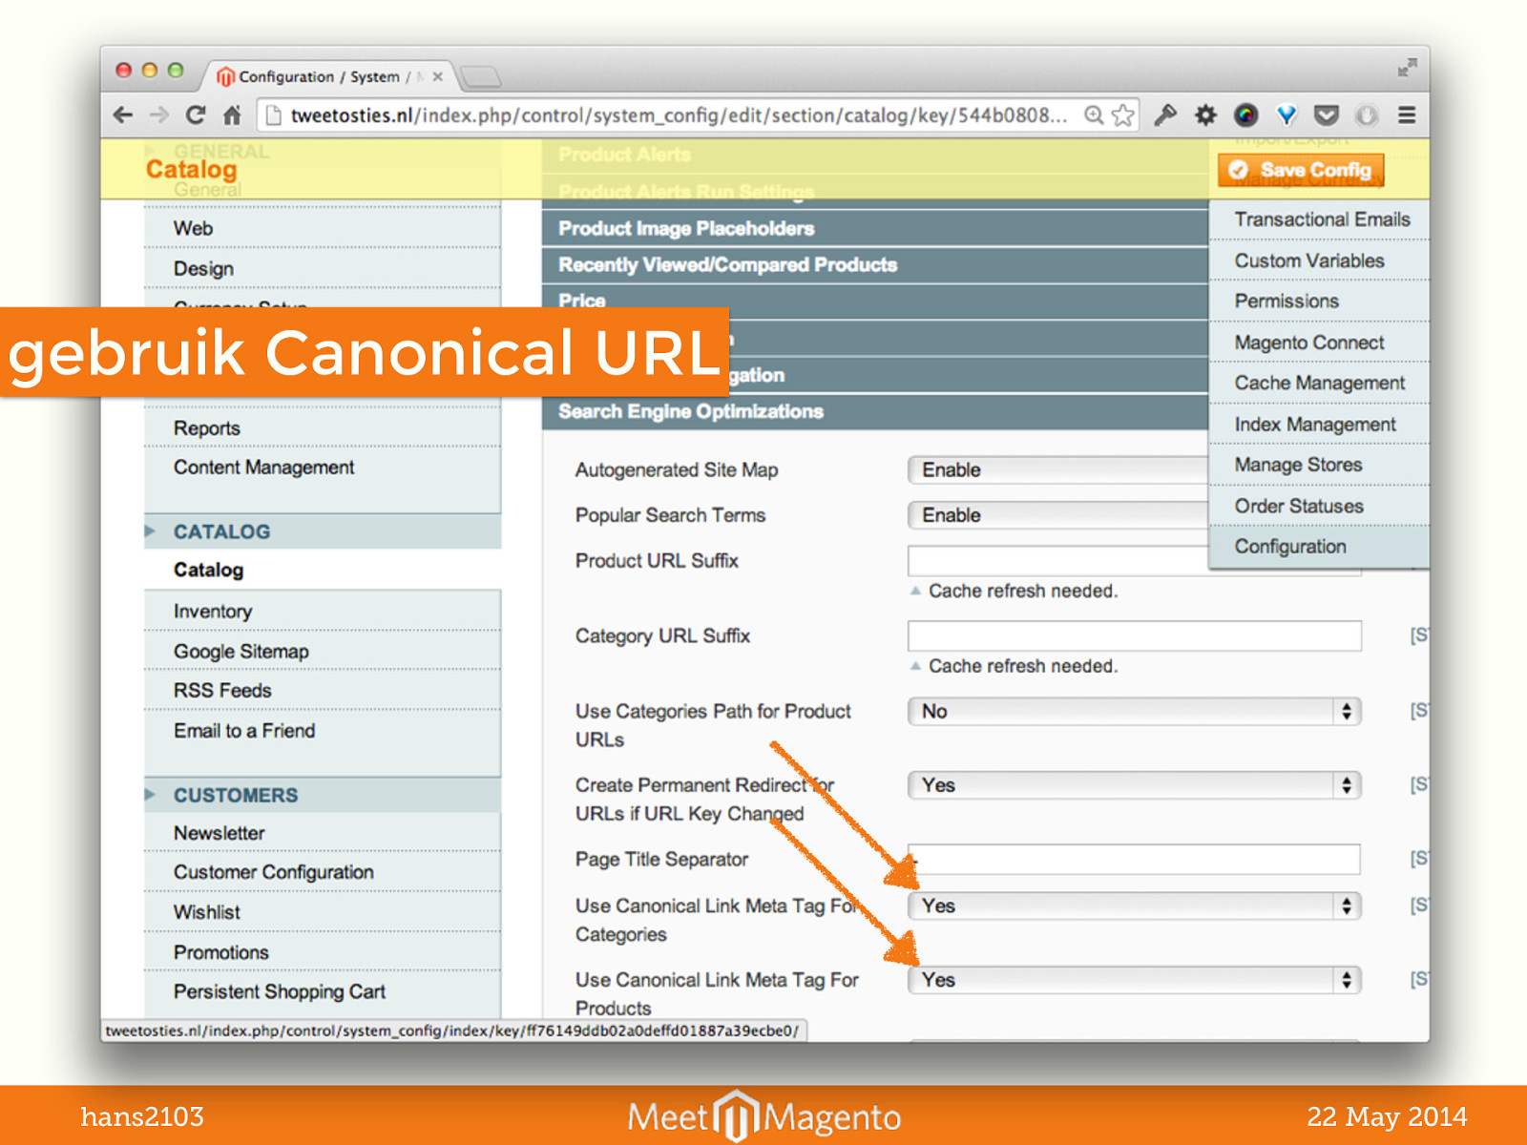1527x1145 pixels.
Task: Click the address bar URL
Action: [x=678, y=115]
